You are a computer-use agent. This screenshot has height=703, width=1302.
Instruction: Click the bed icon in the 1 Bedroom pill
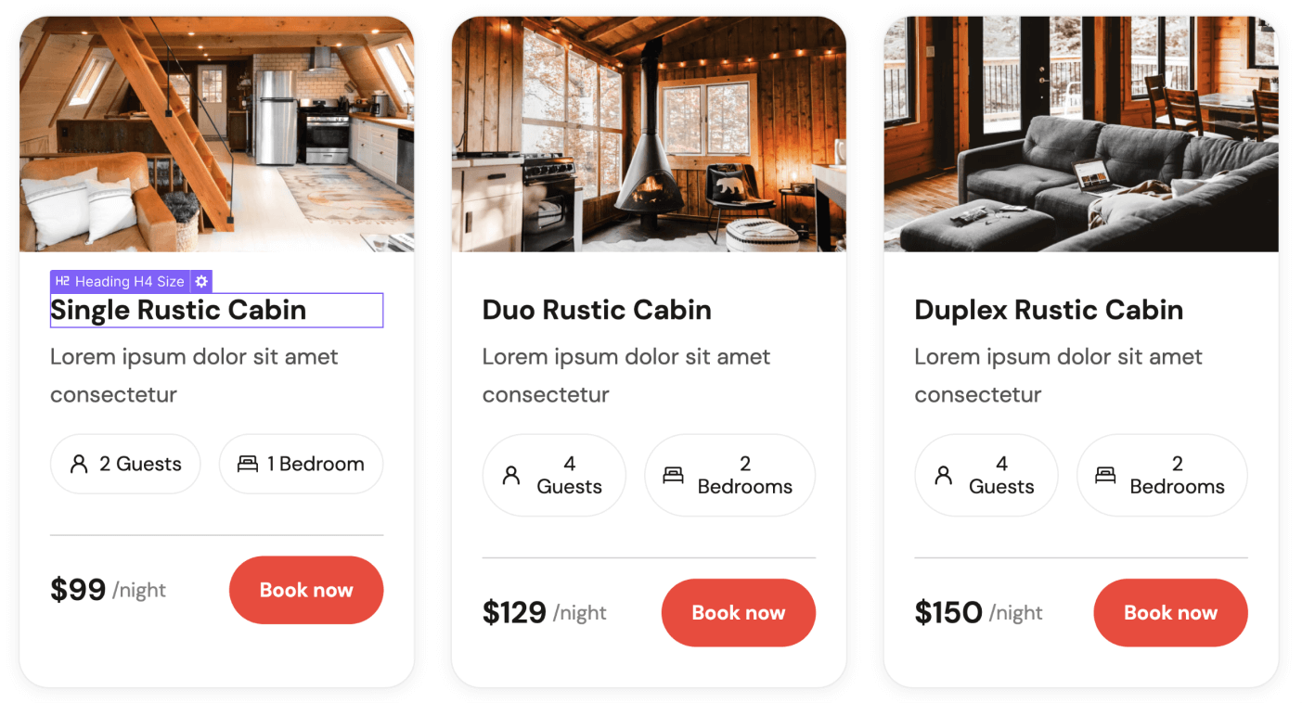point(247,464)
